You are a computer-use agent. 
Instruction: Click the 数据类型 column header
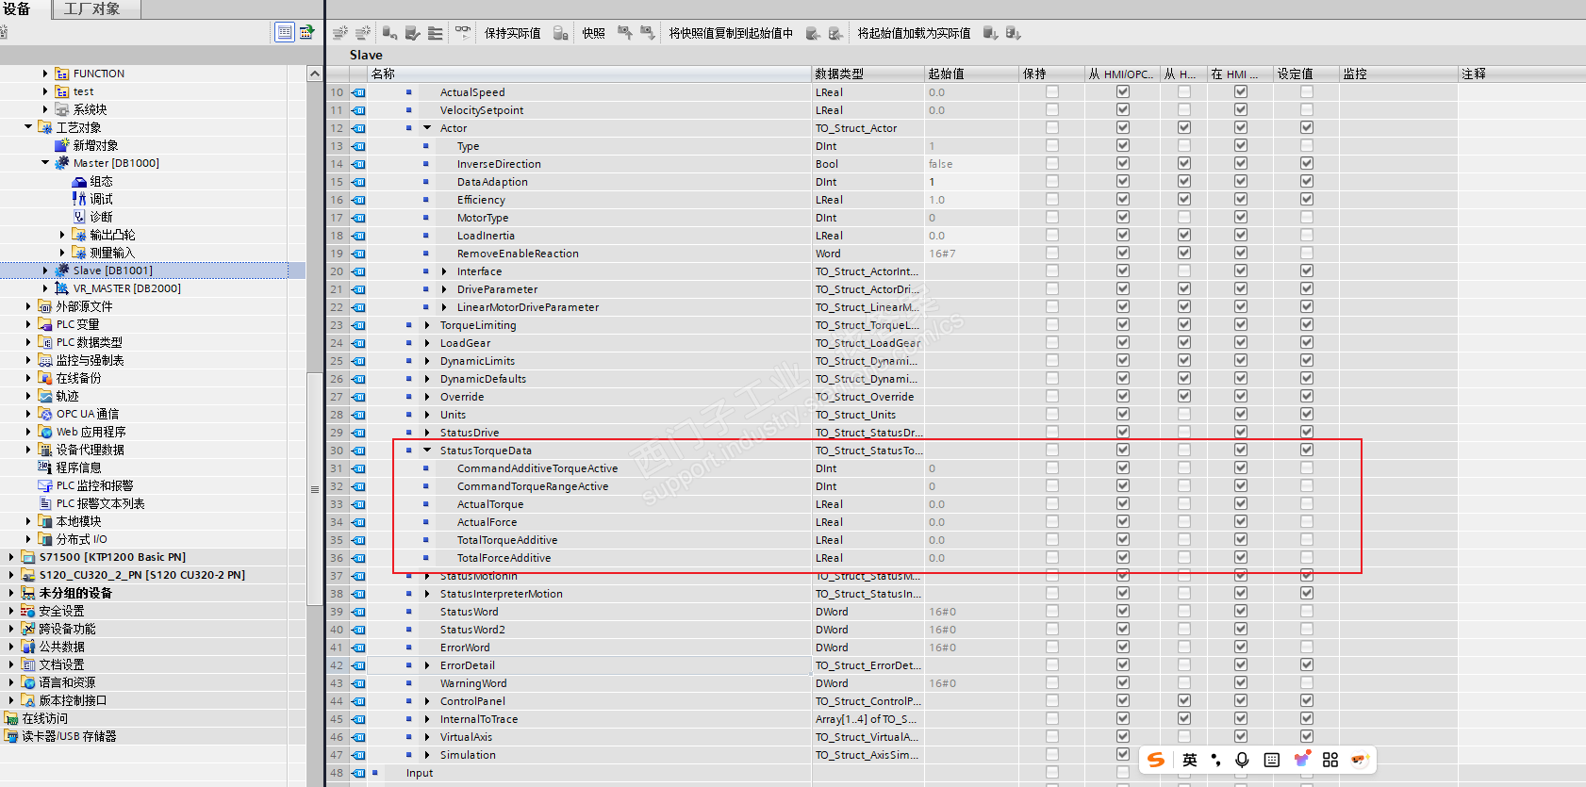(867, 74)
